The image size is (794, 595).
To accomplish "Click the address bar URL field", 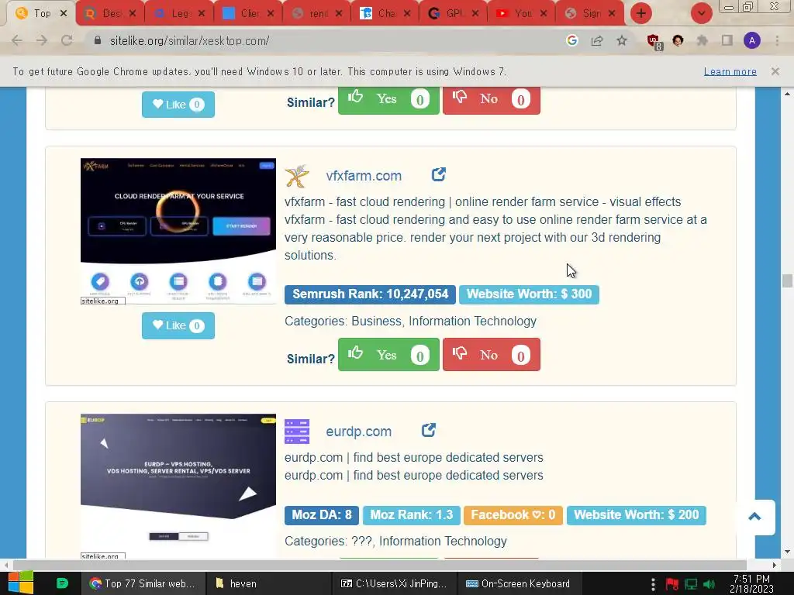I will (x=324, y=41).
